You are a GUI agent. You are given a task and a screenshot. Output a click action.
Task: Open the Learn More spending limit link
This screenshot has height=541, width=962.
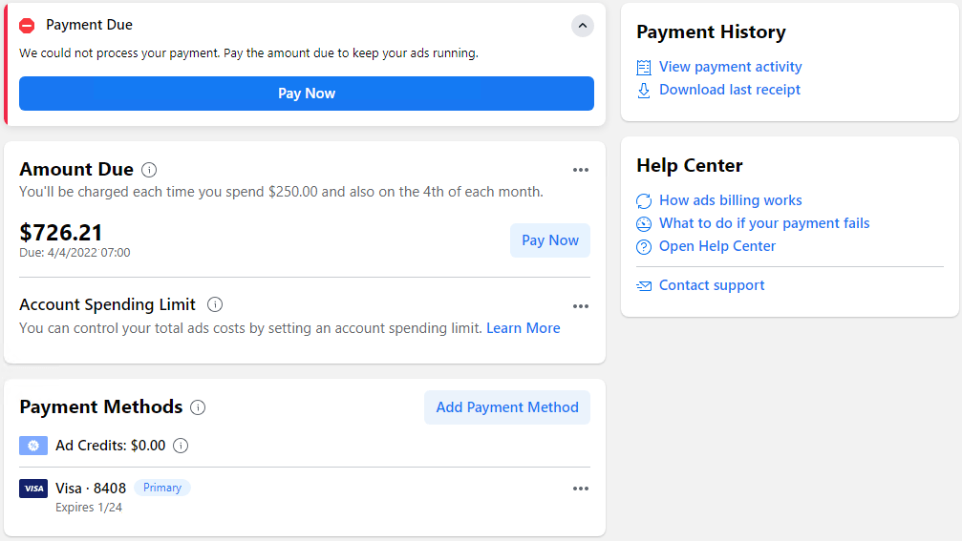point(523,328)
